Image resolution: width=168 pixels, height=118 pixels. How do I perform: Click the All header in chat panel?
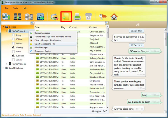click(x=138, y=24)
